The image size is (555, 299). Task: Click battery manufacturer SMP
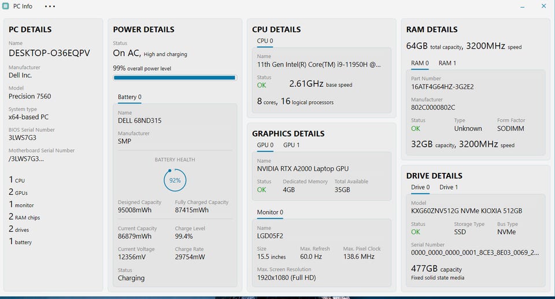(x=125, y=141)
